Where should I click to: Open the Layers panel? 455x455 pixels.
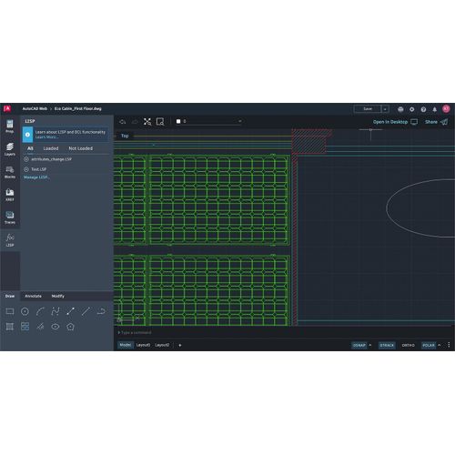10,149
